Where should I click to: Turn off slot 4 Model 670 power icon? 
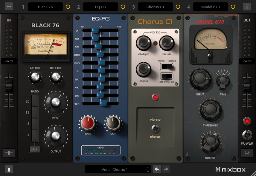(233, 7)
